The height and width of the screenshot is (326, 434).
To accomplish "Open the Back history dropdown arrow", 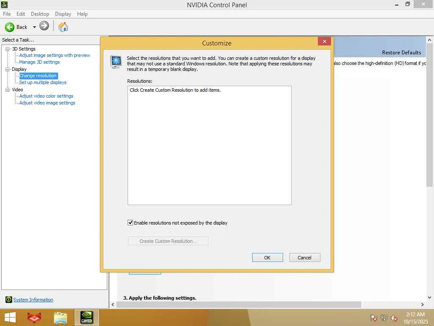I will 34,27.
